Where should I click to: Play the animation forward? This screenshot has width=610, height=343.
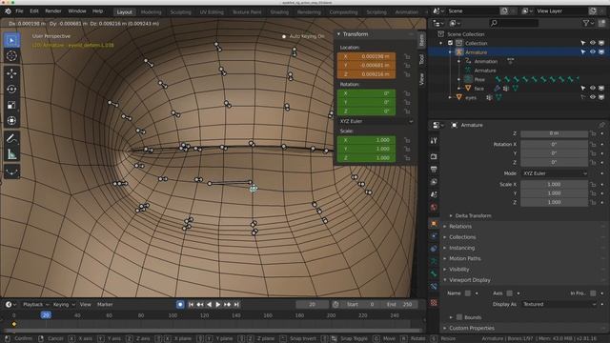pyautogui.click(x=218, y=305)
